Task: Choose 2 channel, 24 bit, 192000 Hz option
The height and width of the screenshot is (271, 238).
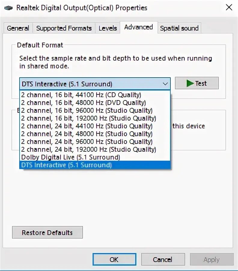Action: point(95,149)
